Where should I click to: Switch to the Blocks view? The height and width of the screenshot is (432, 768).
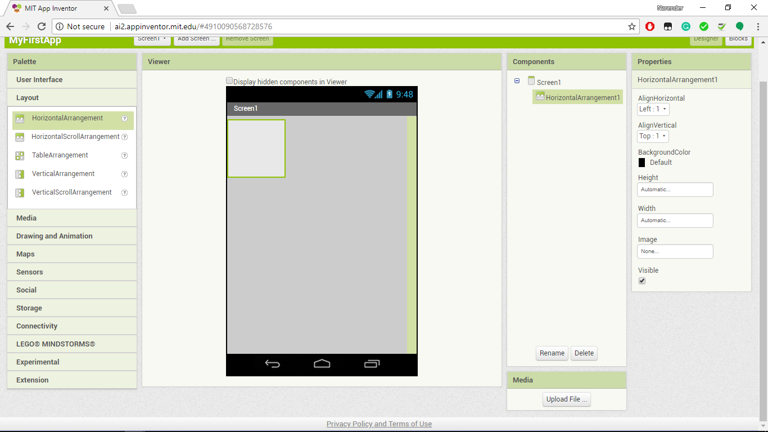click(x=738, y=39)
